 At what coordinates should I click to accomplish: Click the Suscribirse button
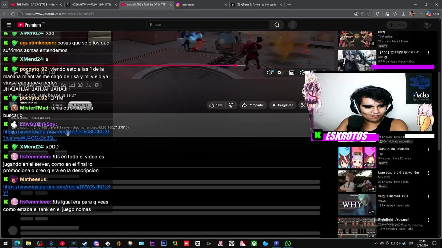(80, 105)
